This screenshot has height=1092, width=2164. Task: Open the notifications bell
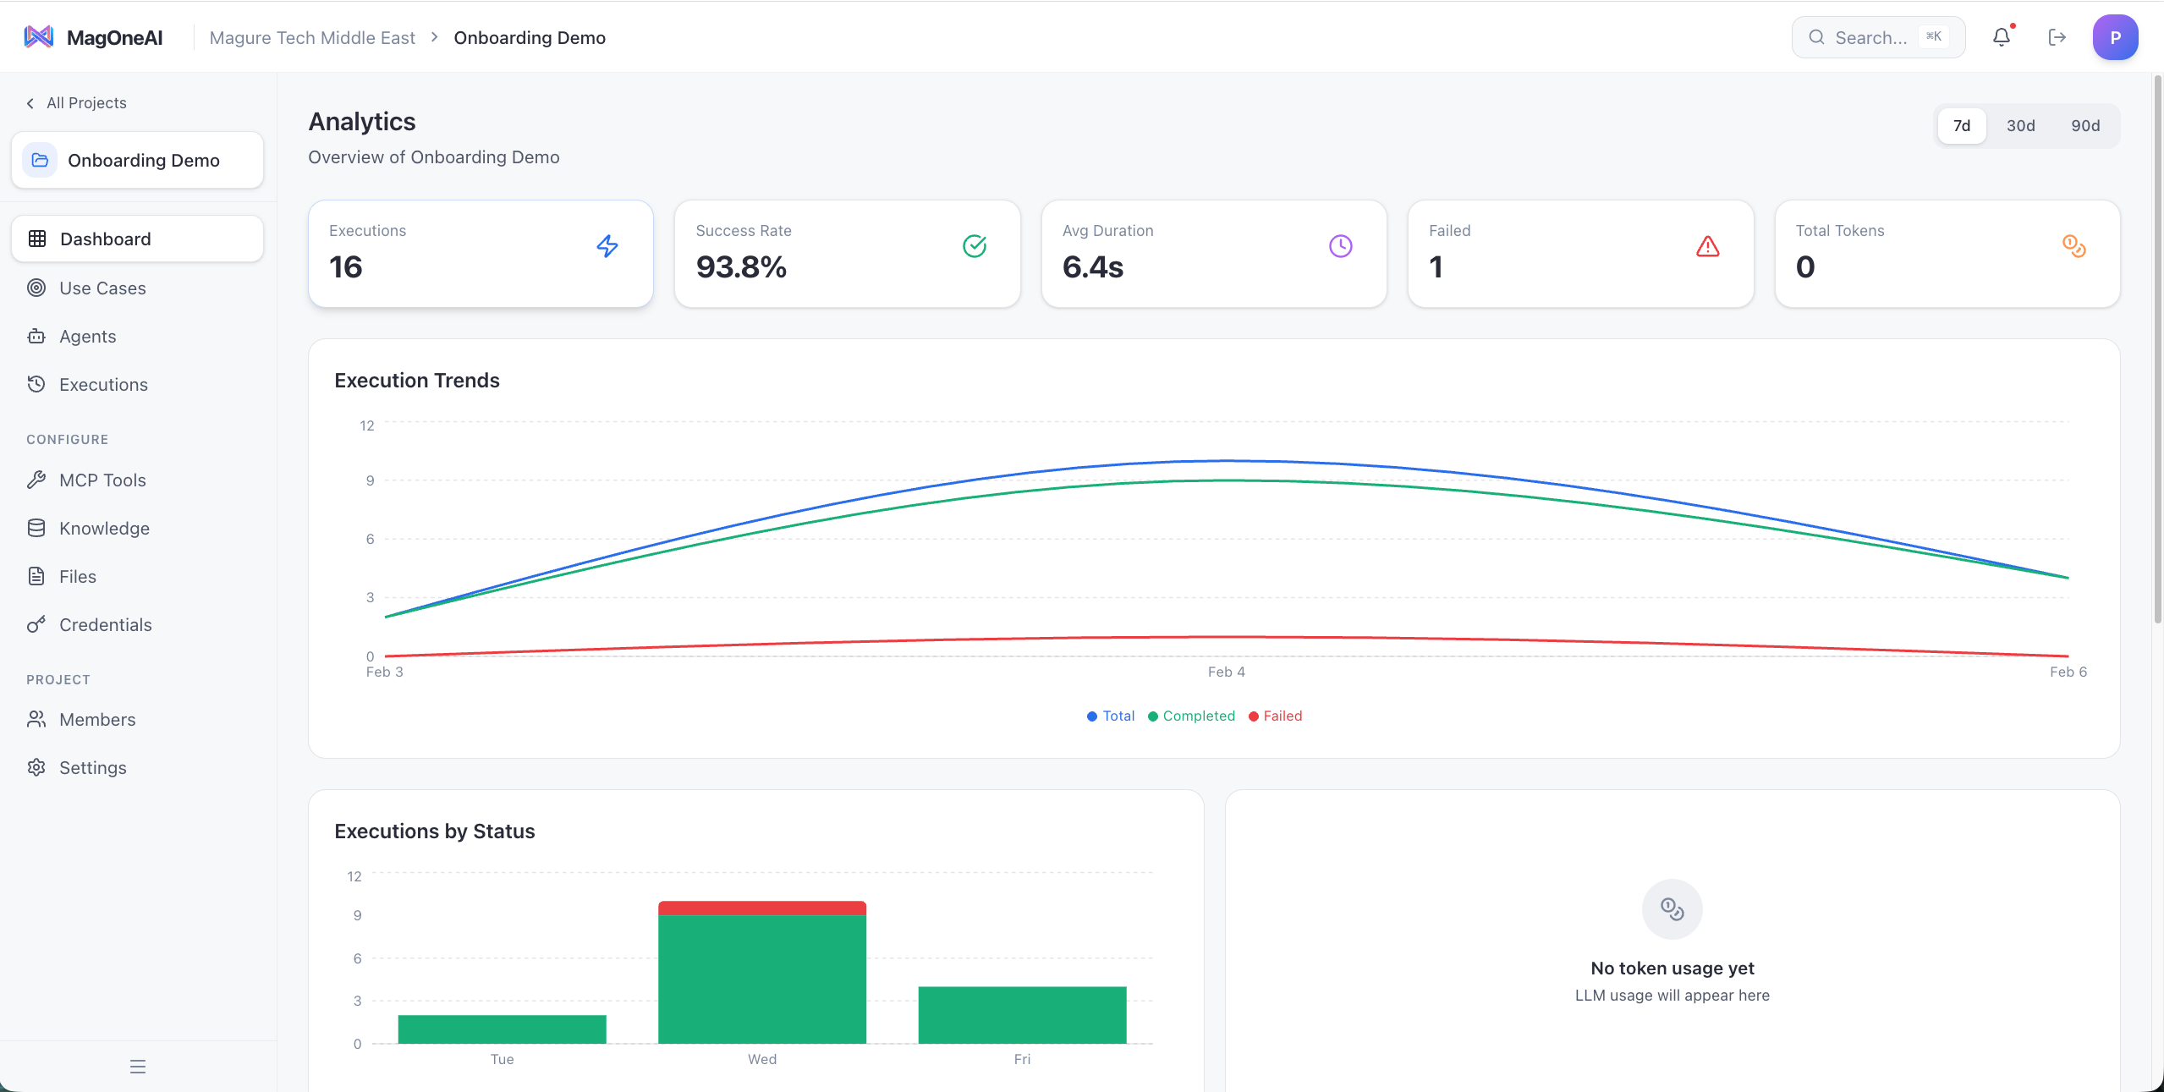pyautogui.click(x=2001, y=37)
